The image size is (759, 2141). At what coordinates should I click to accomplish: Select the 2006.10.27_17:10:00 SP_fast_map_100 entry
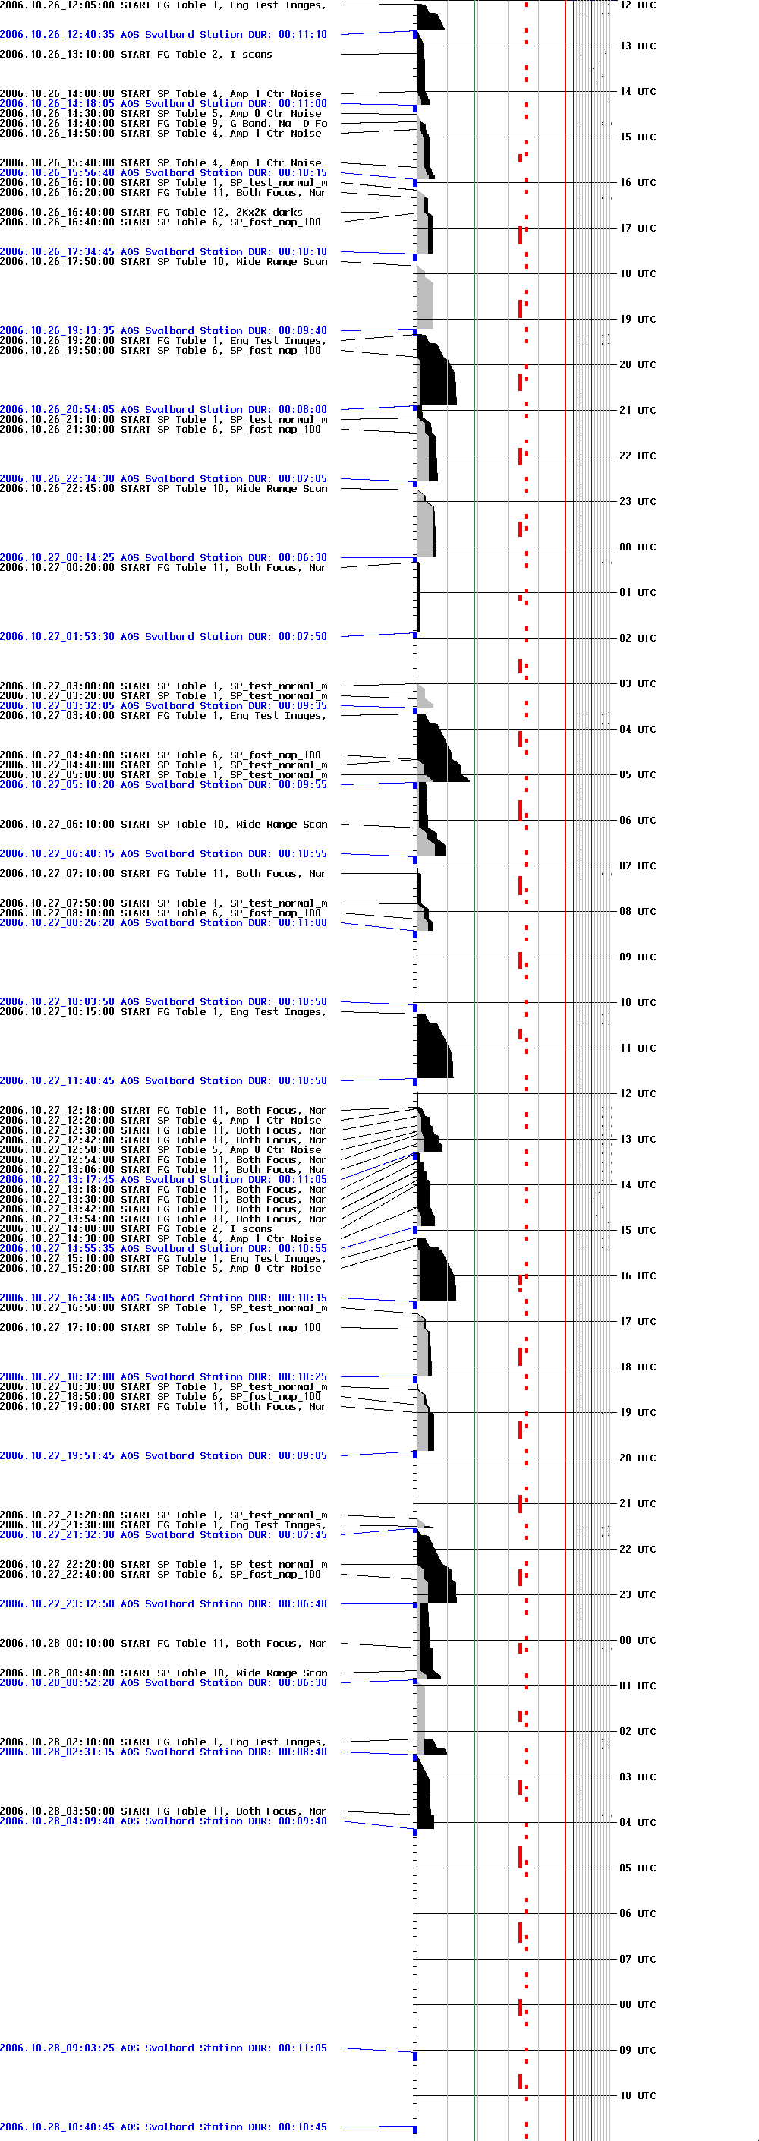coord(159,1327)
